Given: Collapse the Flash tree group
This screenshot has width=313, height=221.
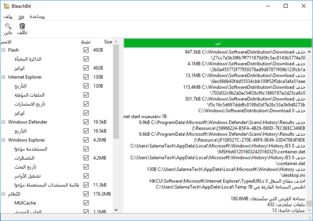Looking at the screenshot, I should [4, 50].
